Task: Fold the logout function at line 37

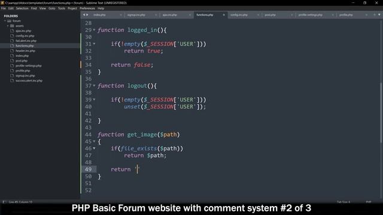Action: pos(95,85)
